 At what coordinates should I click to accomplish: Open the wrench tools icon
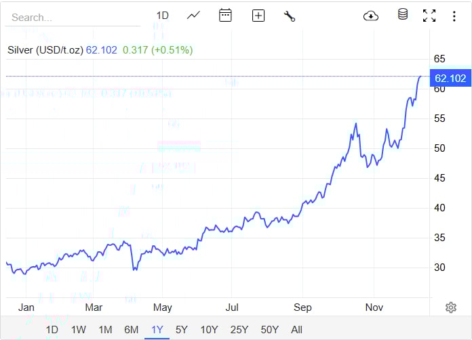click(290, 16)
